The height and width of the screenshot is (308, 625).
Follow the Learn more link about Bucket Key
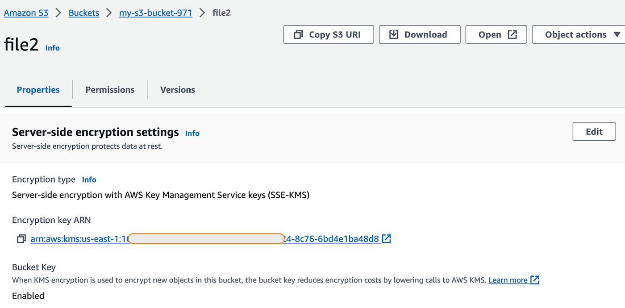(508, 280)
